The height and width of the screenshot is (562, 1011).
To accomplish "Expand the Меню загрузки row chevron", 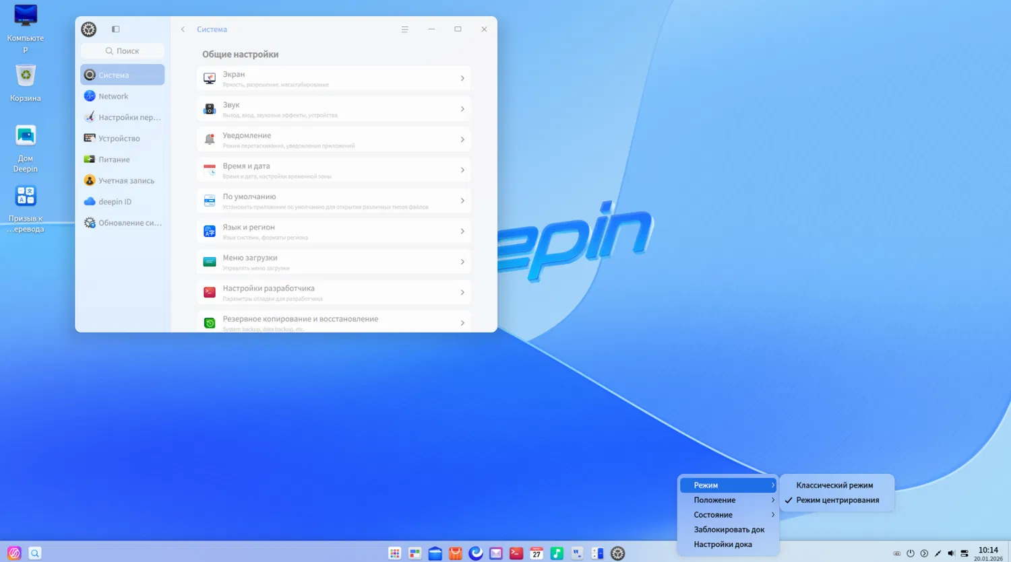I will (x=462, y=262).
